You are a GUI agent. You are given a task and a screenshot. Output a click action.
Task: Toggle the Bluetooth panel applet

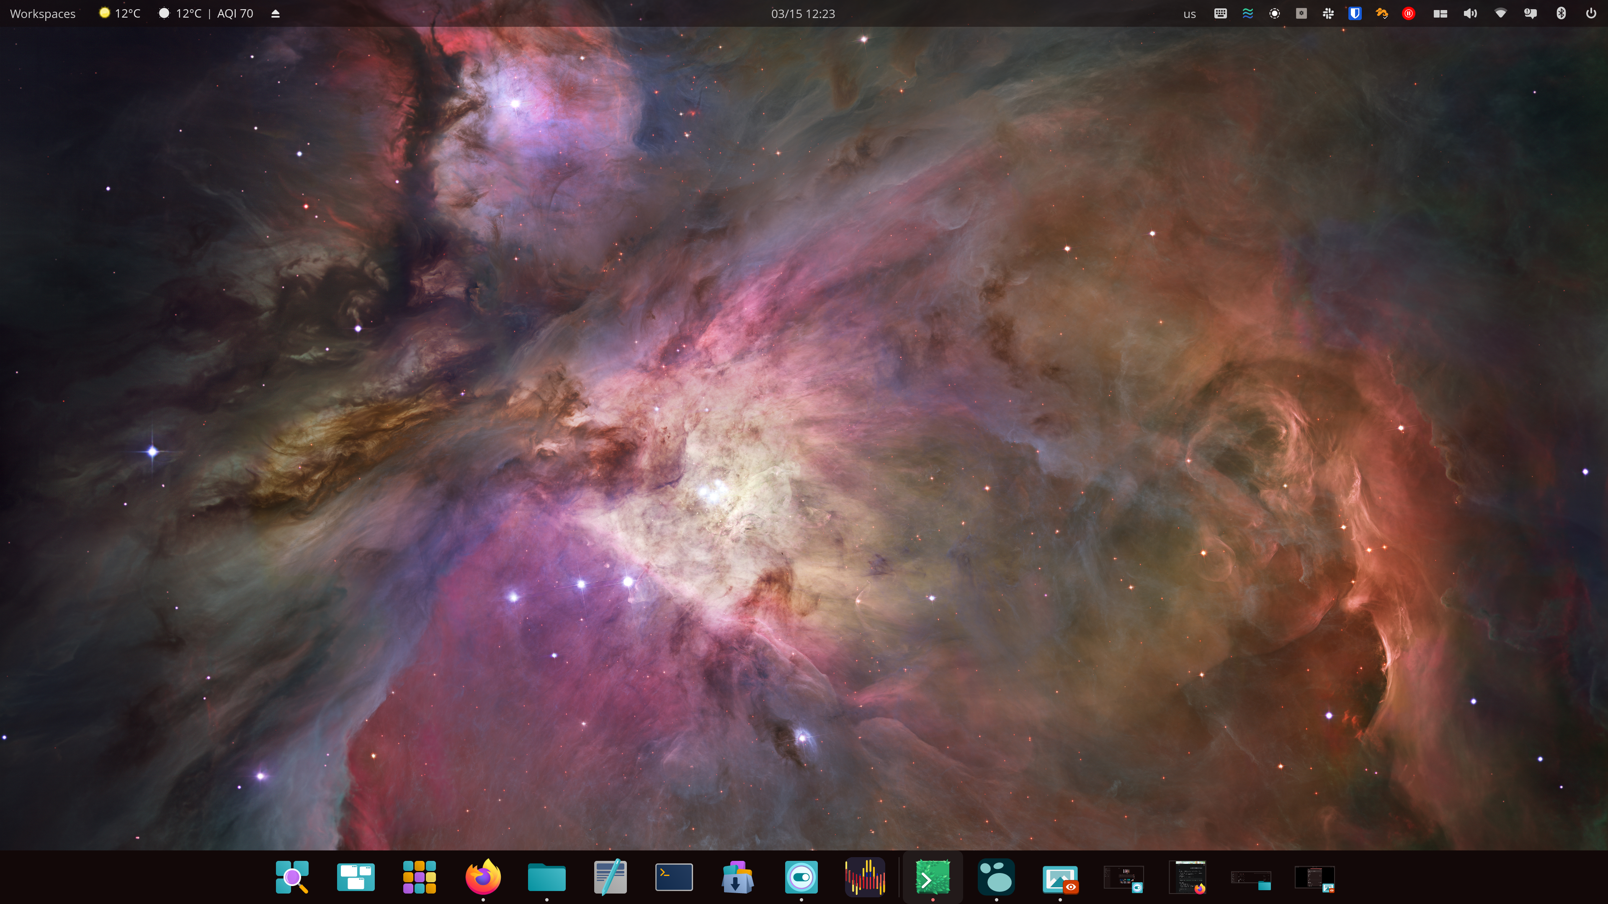coord(1561,14)
